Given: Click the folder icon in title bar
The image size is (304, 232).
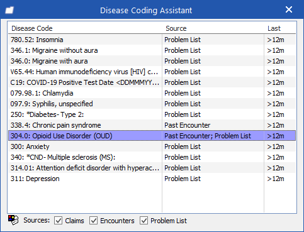Looking at the screenshot, I should click(x=9, y=10).
